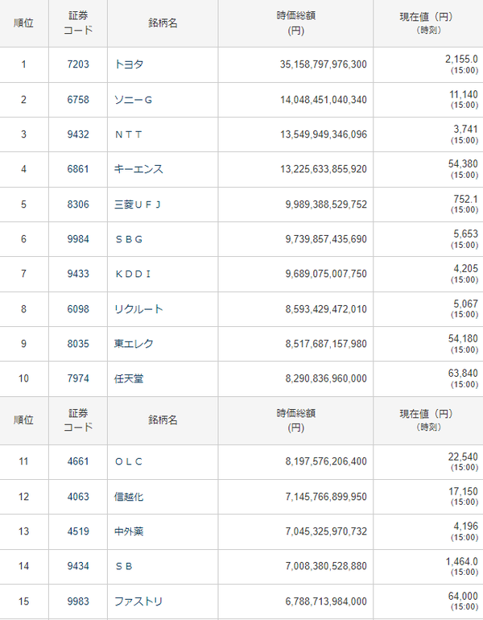
Task: Click the 銘柄名 column header
Action: click(x=163, y=23)
